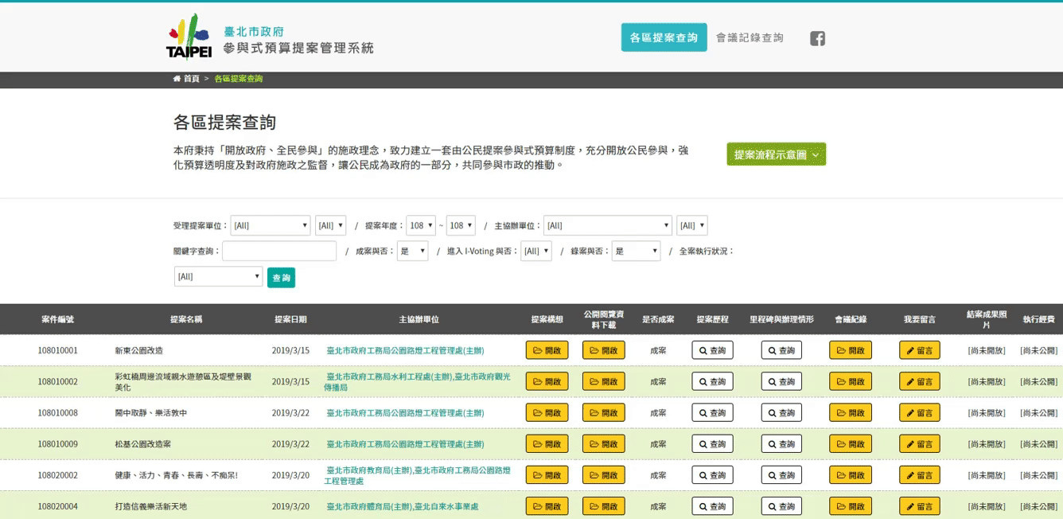Click case number 108010001
This screenshot has width=1063, height=519.
tap(58, 350)
